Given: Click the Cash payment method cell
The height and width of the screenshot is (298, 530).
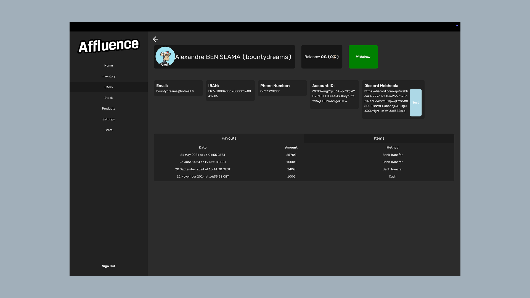Looking at the screenshot, I should click(393, 177).
